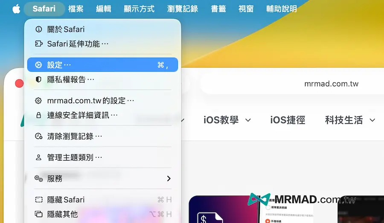Screen dimensions: 384x223
Task: Click the lock icon of 連線安全詳細資訊
Action: pyautogui.click(x=38, y=115)
